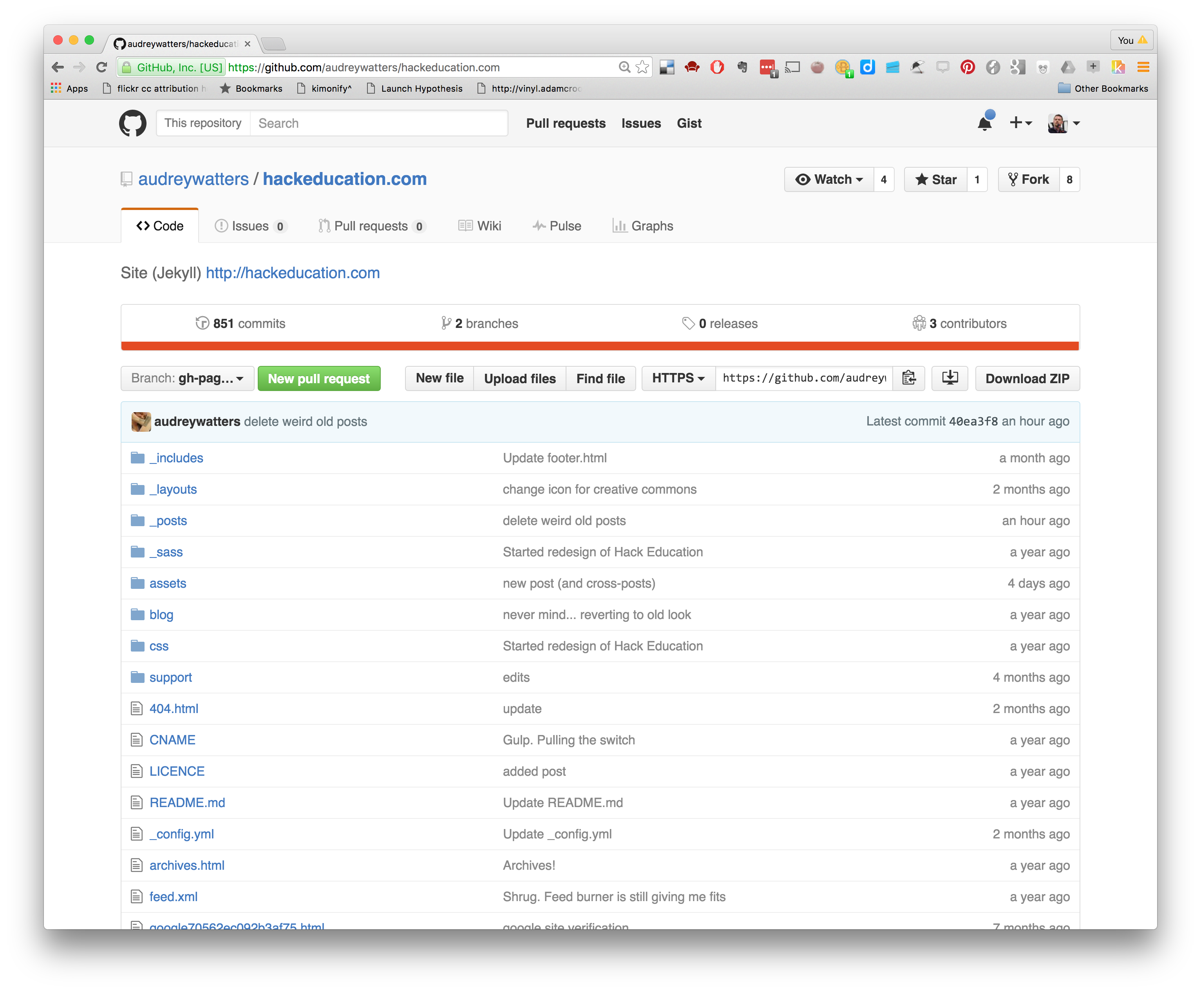The image size is (1201, 992).
Task: Expand the Watch dropdown
Action: [828, 179]
